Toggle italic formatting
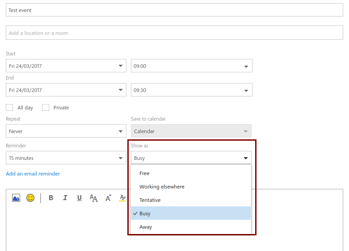Screen dimensions: 349x251 tap(65, 198)
